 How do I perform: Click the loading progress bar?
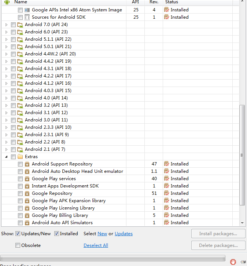113,258
